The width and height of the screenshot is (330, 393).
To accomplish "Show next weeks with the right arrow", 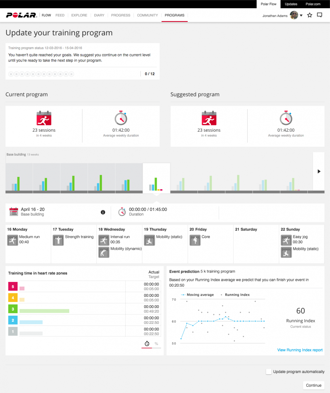I will point(319,171).
